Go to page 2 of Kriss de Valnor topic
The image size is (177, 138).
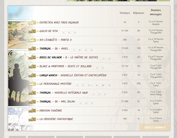point(109,59)
